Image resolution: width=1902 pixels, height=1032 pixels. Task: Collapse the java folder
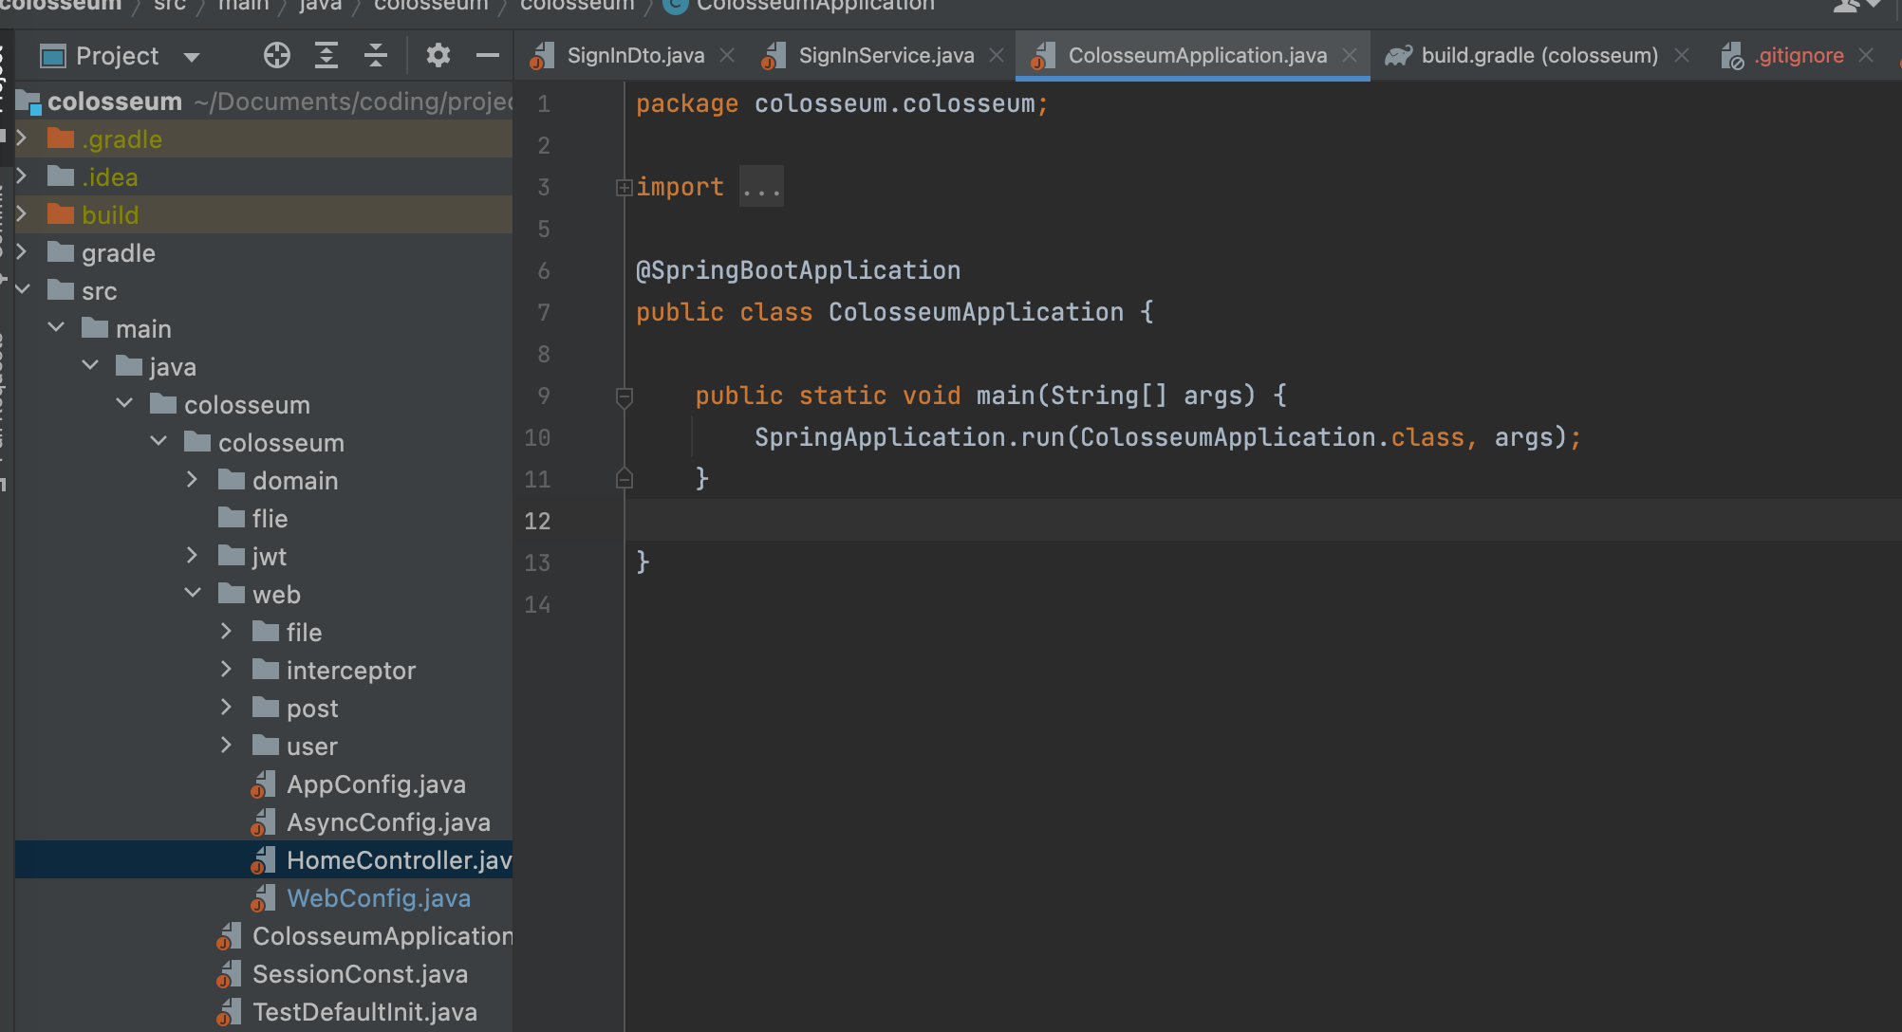(x=90, y=365)
